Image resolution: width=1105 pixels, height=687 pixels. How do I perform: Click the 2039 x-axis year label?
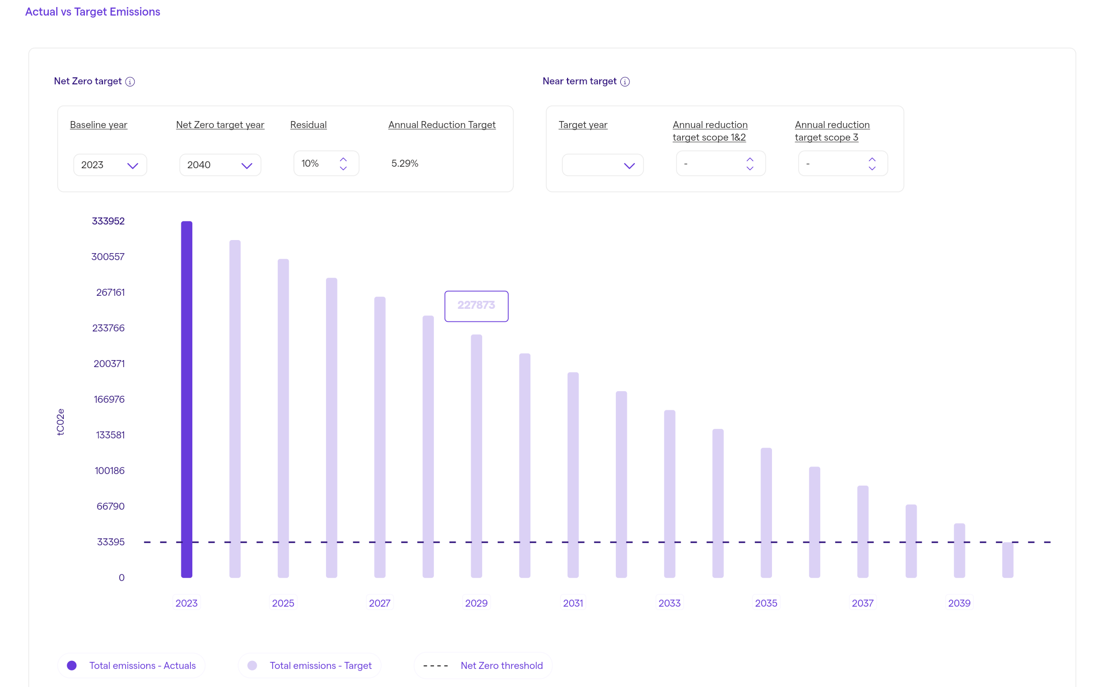click(959, 603)
